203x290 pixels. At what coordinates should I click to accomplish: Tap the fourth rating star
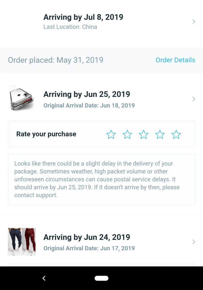tap(160, 134)
